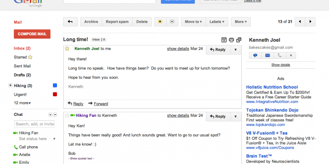Click the email envelope icon under Kenneth Joel
This screenshot has width=329, height=164.
coord(267,55)
